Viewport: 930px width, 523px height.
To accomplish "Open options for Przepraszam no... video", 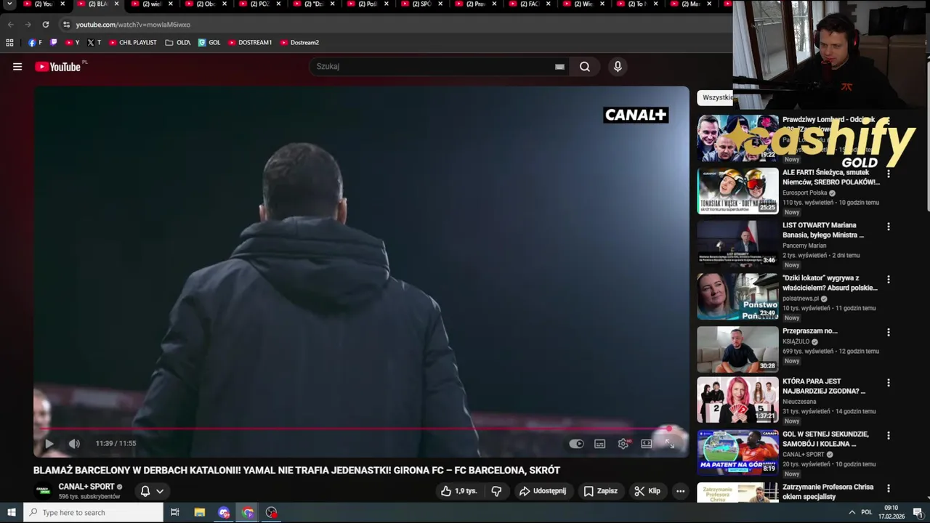I will coord(888,332).
